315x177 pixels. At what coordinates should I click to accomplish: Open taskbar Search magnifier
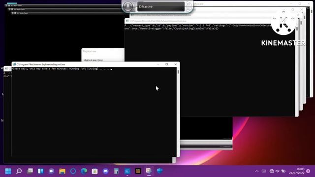pos(19,171)
